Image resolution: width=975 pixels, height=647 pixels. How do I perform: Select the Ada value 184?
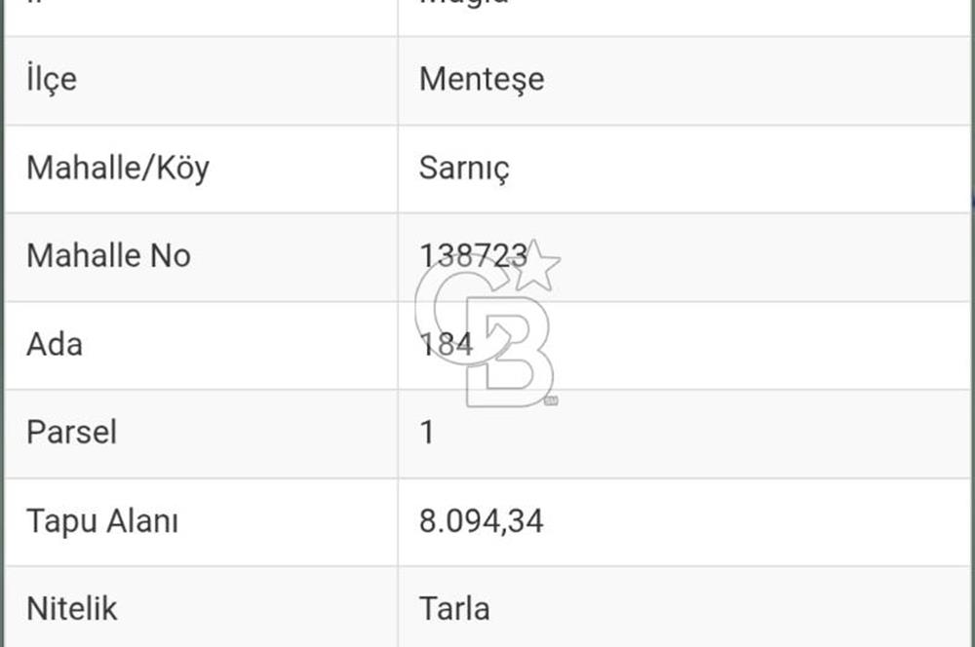(x=446, y=344)
